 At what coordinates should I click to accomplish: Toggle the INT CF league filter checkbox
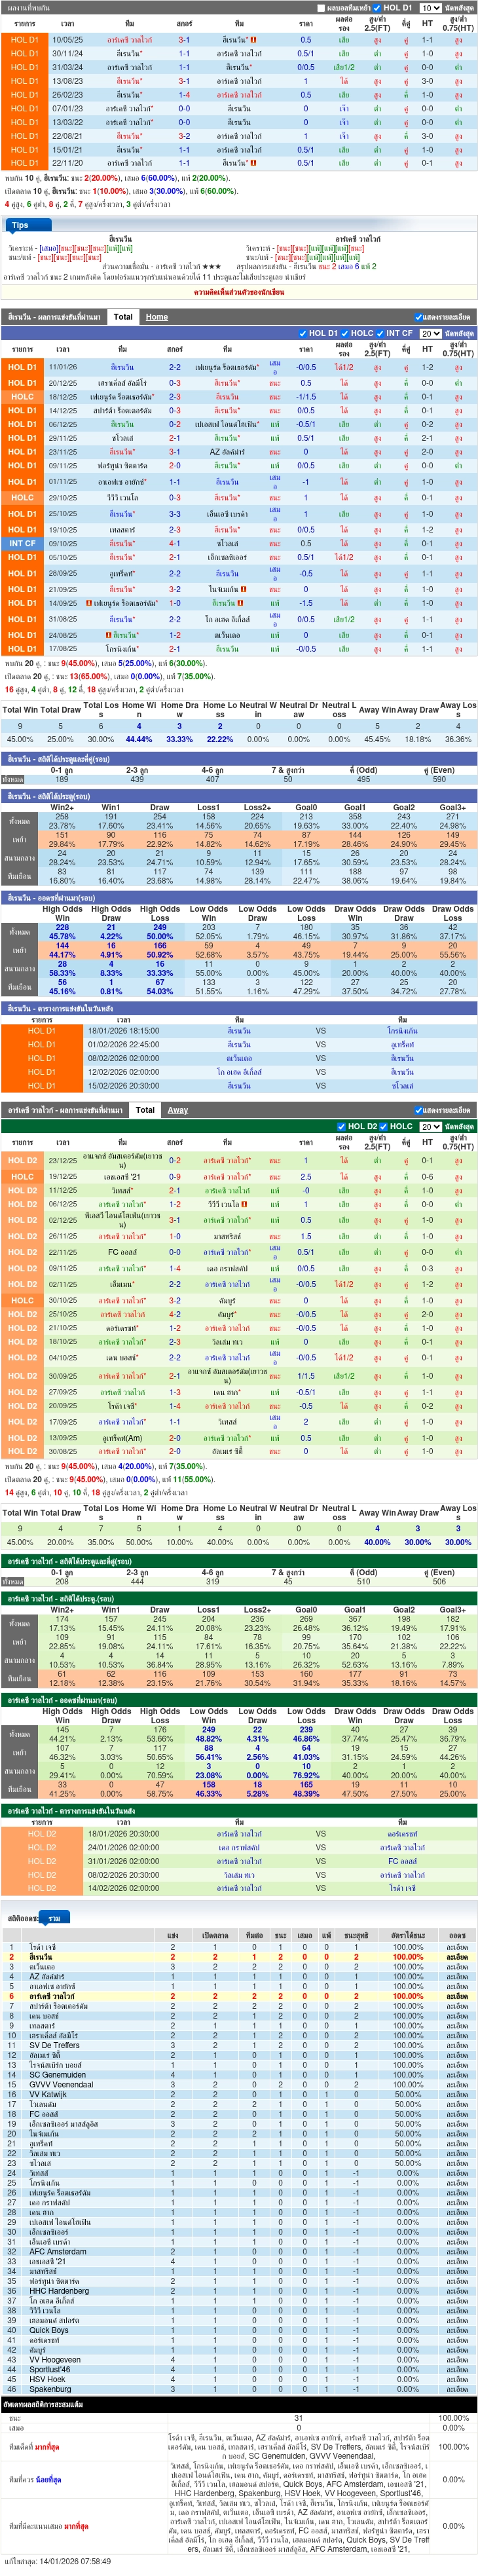click(x=381, y=333)
